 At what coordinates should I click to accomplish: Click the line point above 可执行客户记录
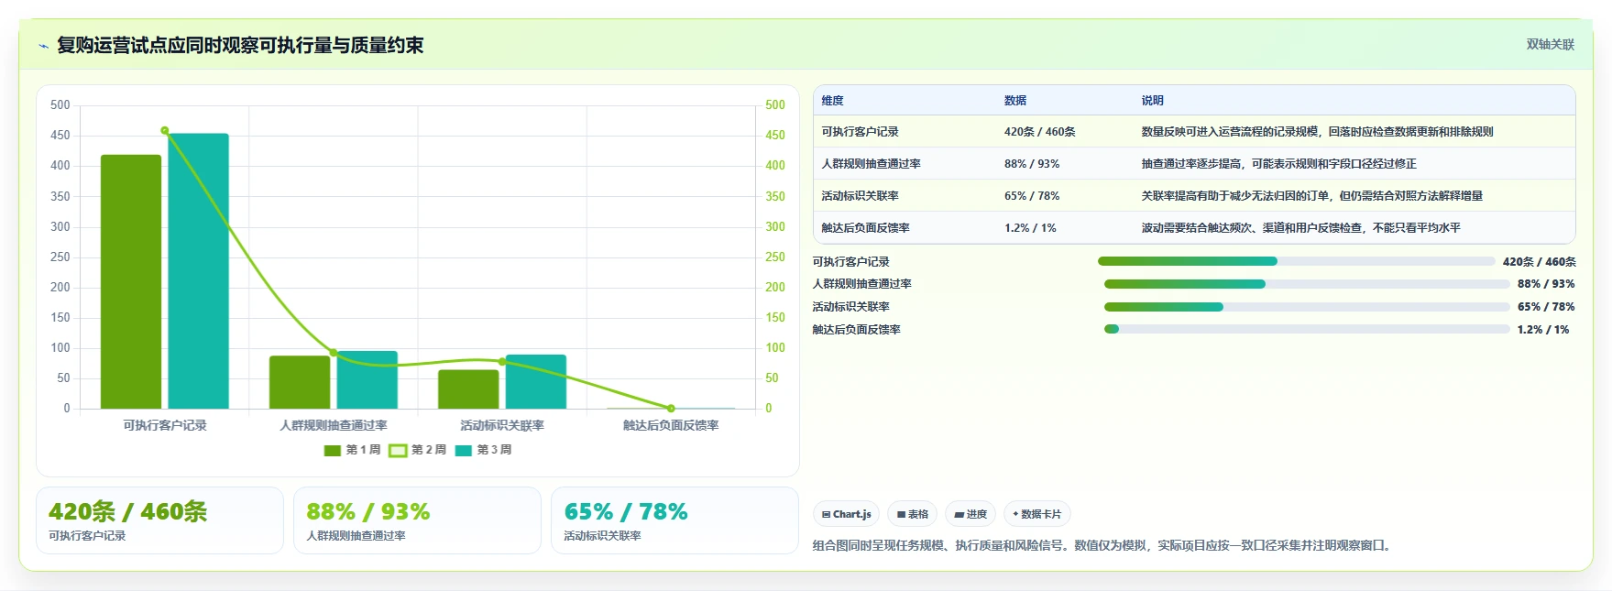click(x=165, y=131)
